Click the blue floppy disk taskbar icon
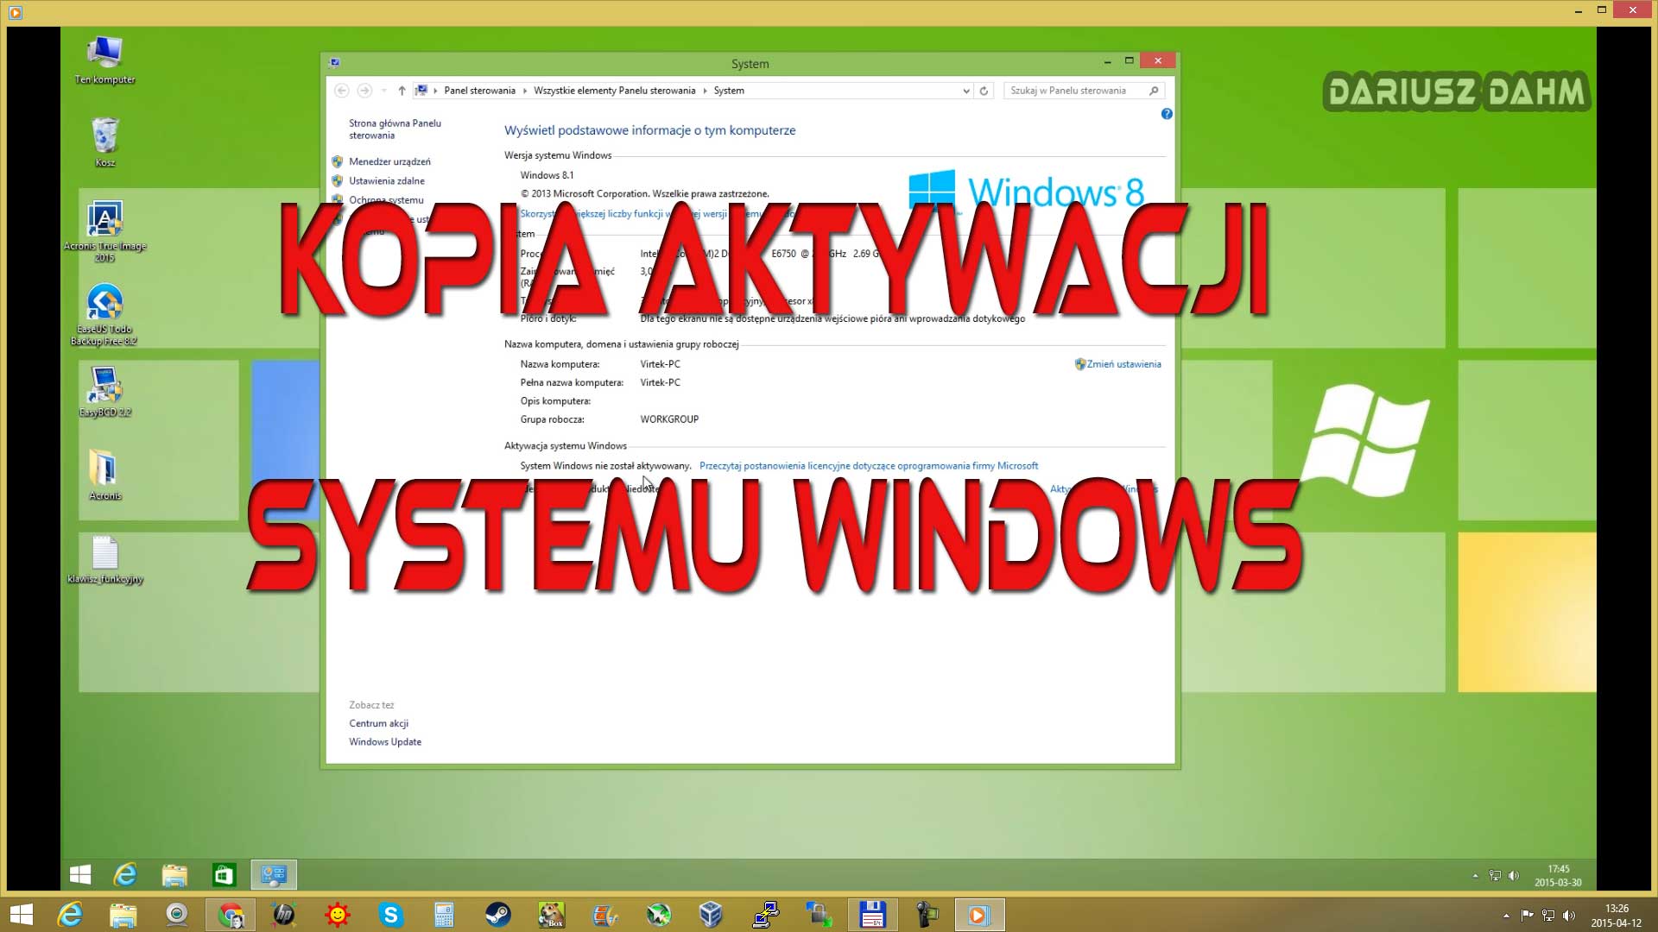1658x932 pixels. 872,915
